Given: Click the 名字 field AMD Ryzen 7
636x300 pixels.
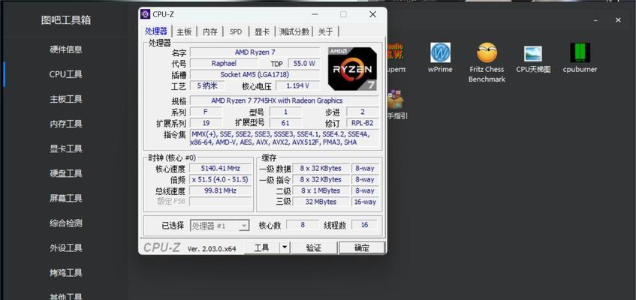Looking at the screenshot, I should click(x=255, y=52).
